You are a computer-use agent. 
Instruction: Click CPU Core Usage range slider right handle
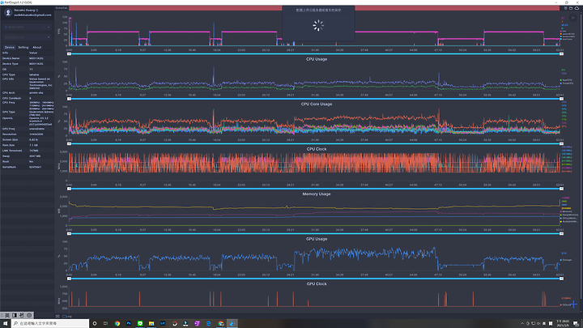tap(561, 144)
